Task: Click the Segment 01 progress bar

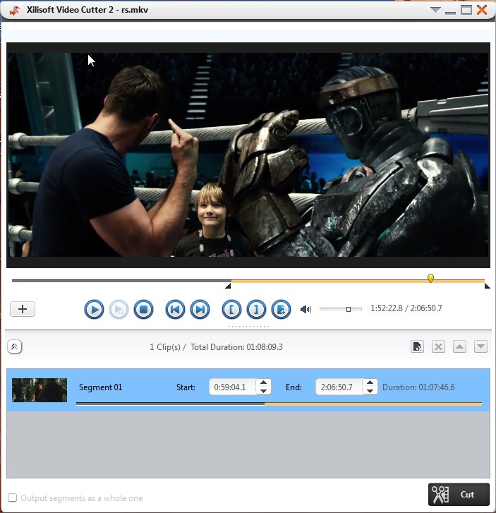Action: [x=279, y=404]
